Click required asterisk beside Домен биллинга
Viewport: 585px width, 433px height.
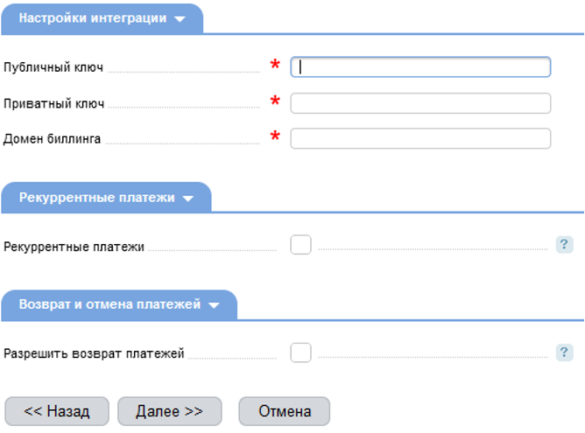click(276, 137)
